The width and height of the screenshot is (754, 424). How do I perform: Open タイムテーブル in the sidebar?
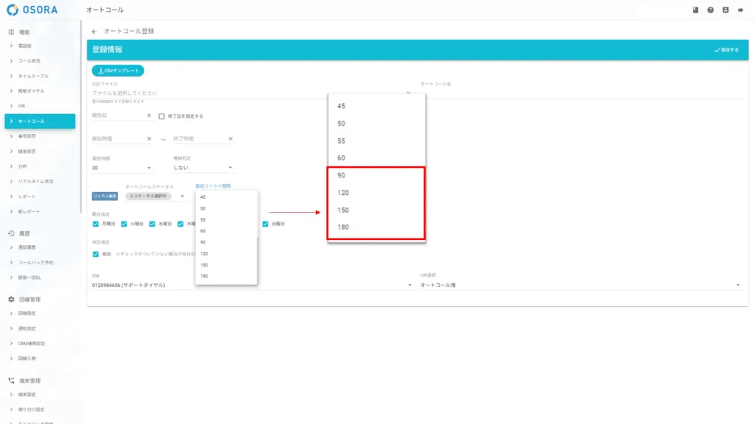[33, 76]
